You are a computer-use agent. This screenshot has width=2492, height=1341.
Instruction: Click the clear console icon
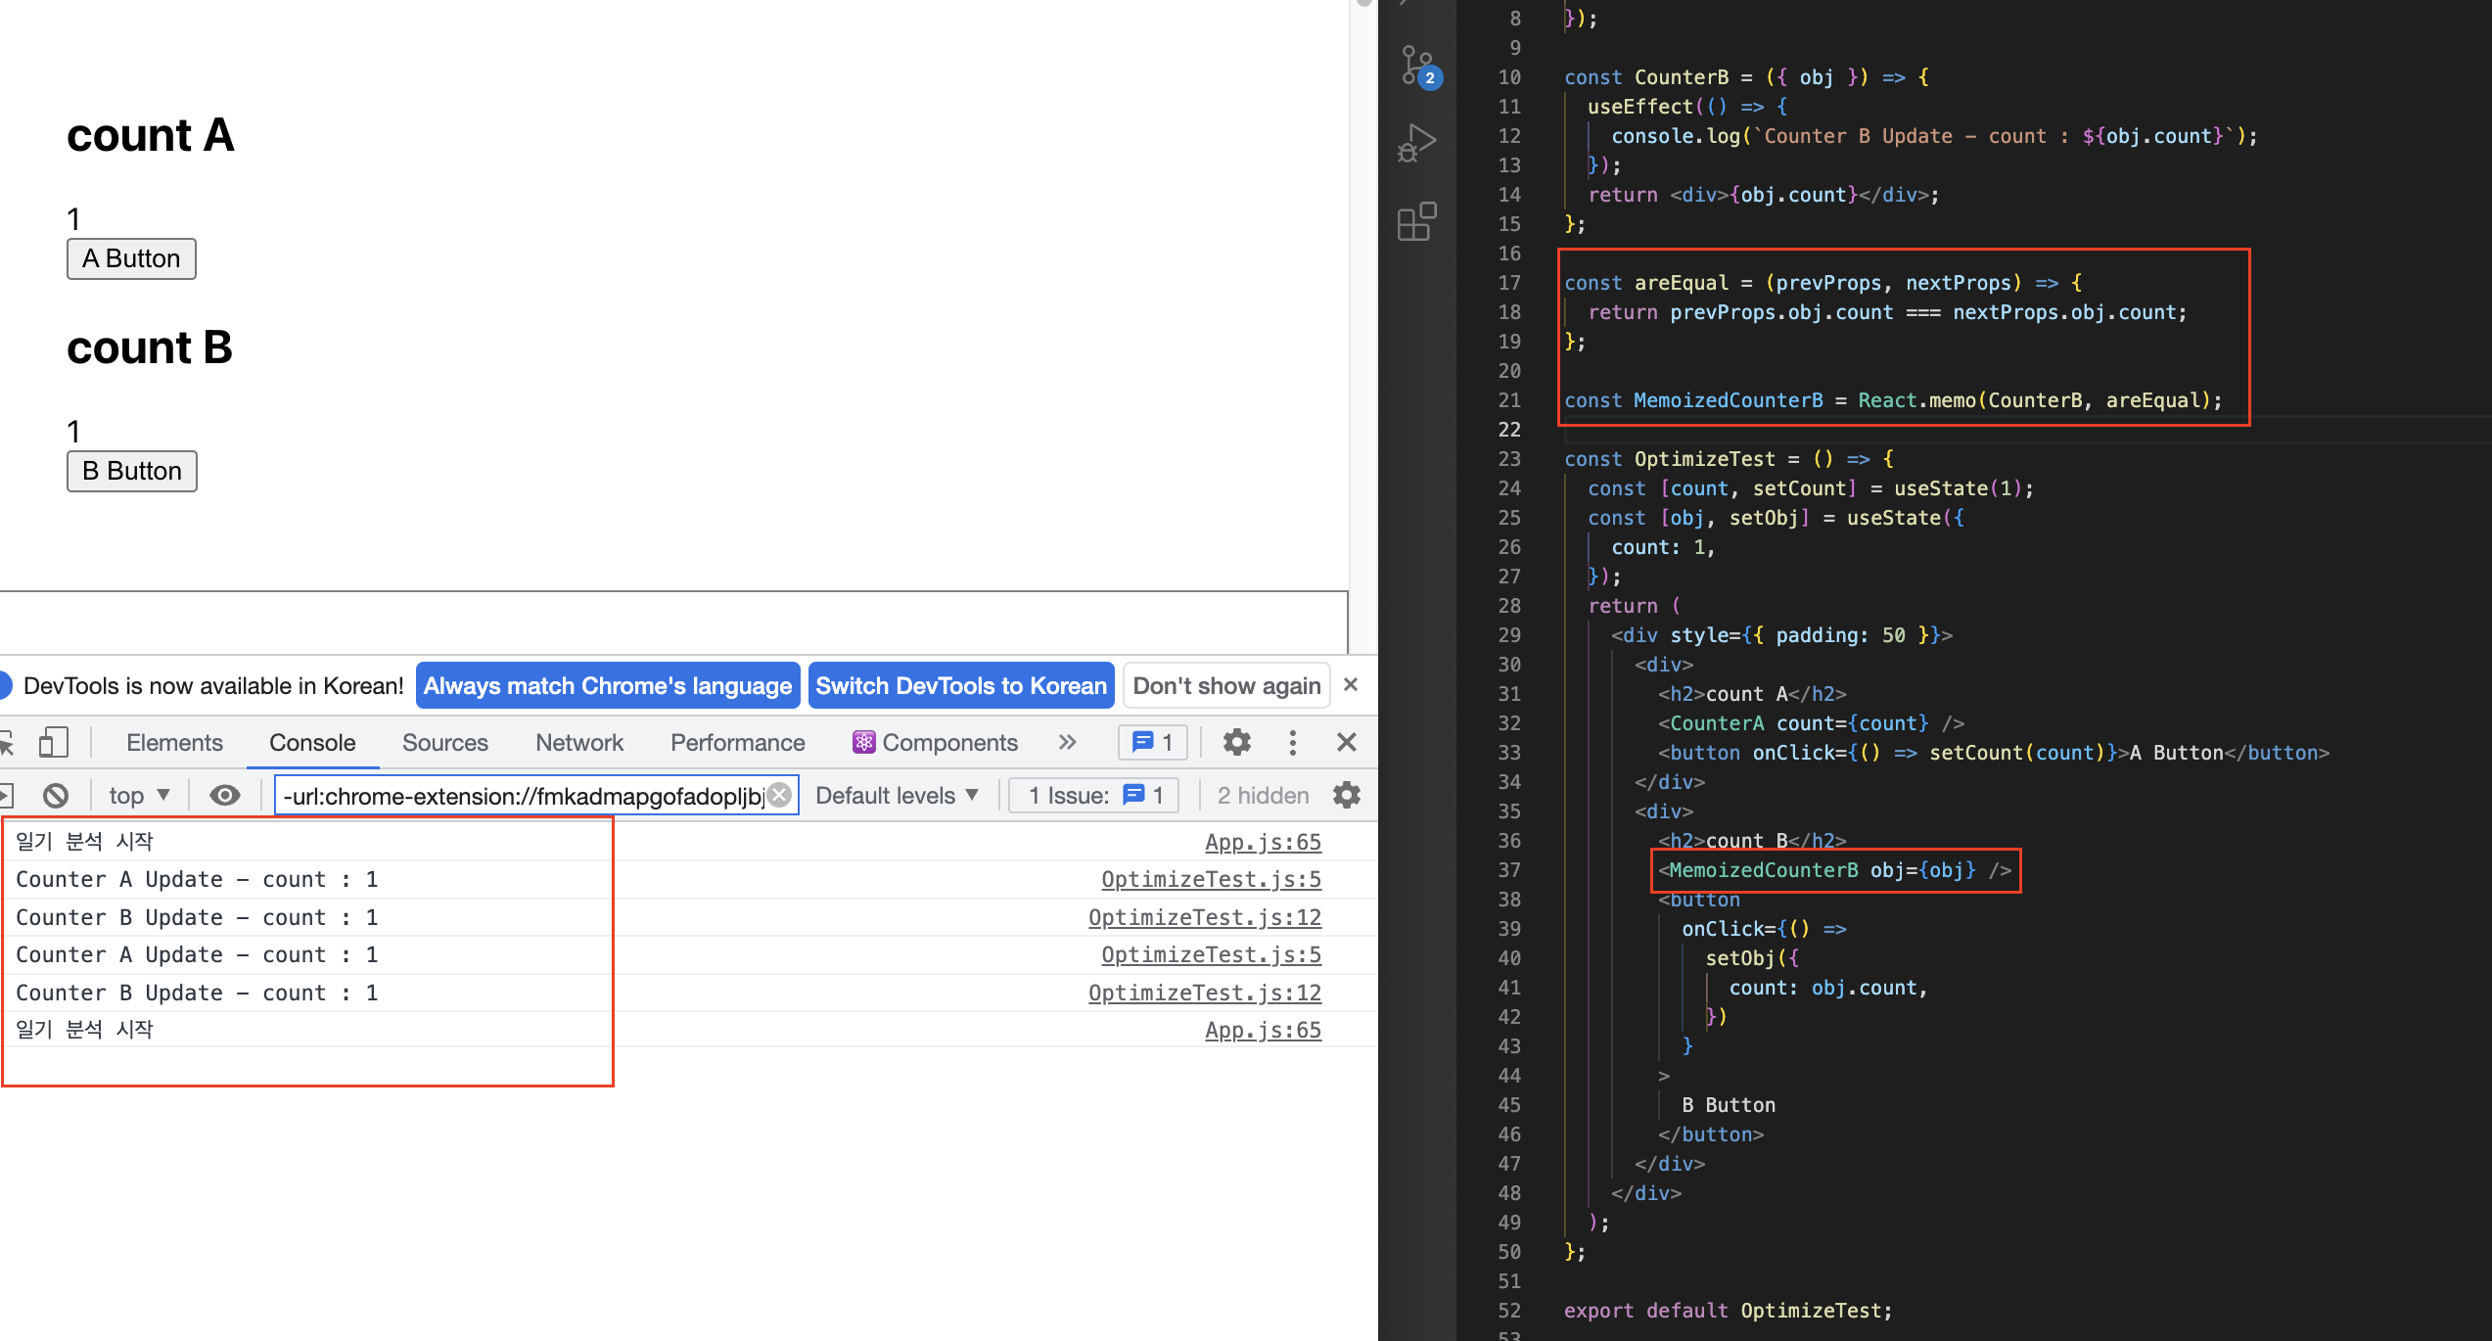click(x=56, y=796)
